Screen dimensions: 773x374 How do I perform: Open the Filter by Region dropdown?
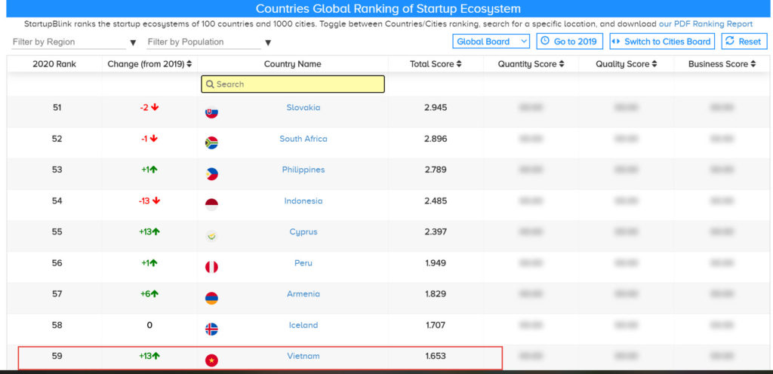(x=74, y=42)
